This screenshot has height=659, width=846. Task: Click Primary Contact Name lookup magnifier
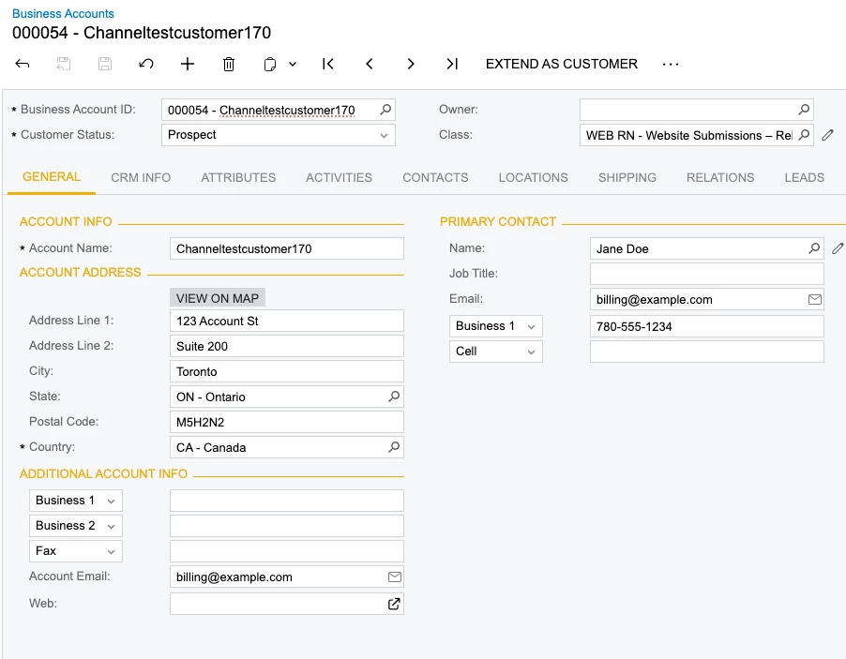814,248
